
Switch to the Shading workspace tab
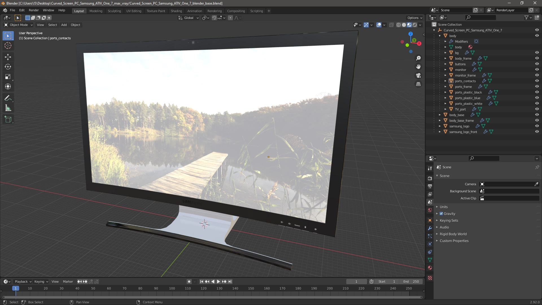(176, 11)
